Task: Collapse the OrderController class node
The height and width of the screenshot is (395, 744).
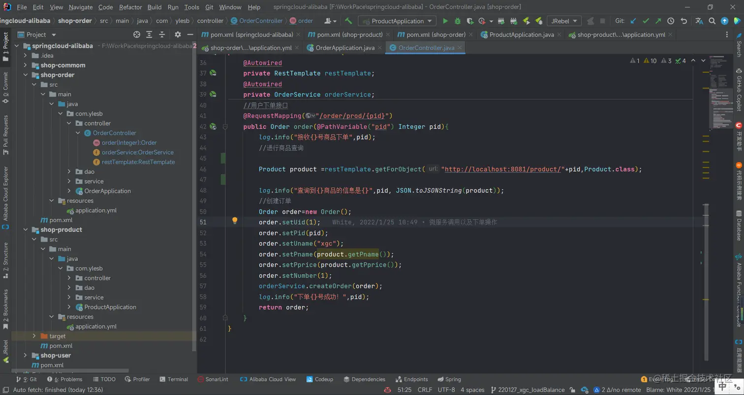Action: (78, 133)
